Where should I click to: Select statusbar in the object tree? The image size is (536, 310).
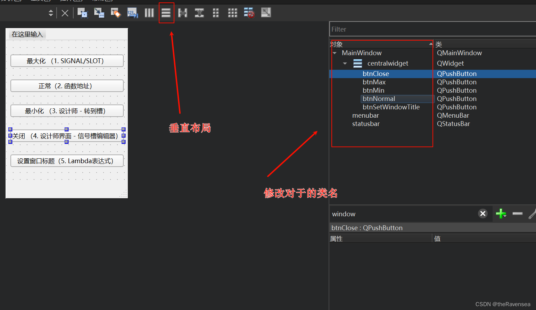coord(366,124)
